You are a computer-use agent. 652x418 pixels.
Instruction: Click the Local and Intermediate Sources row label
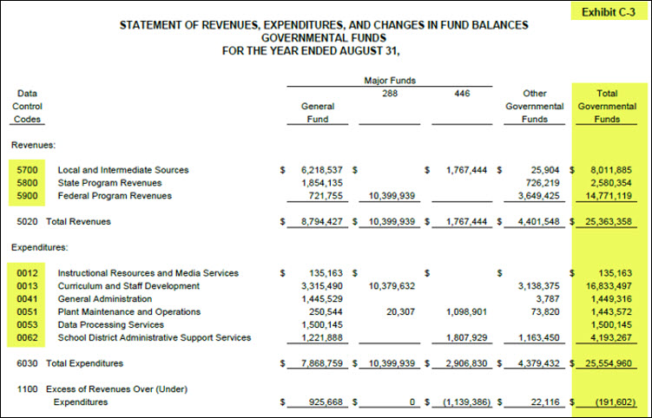pos(122,170)
